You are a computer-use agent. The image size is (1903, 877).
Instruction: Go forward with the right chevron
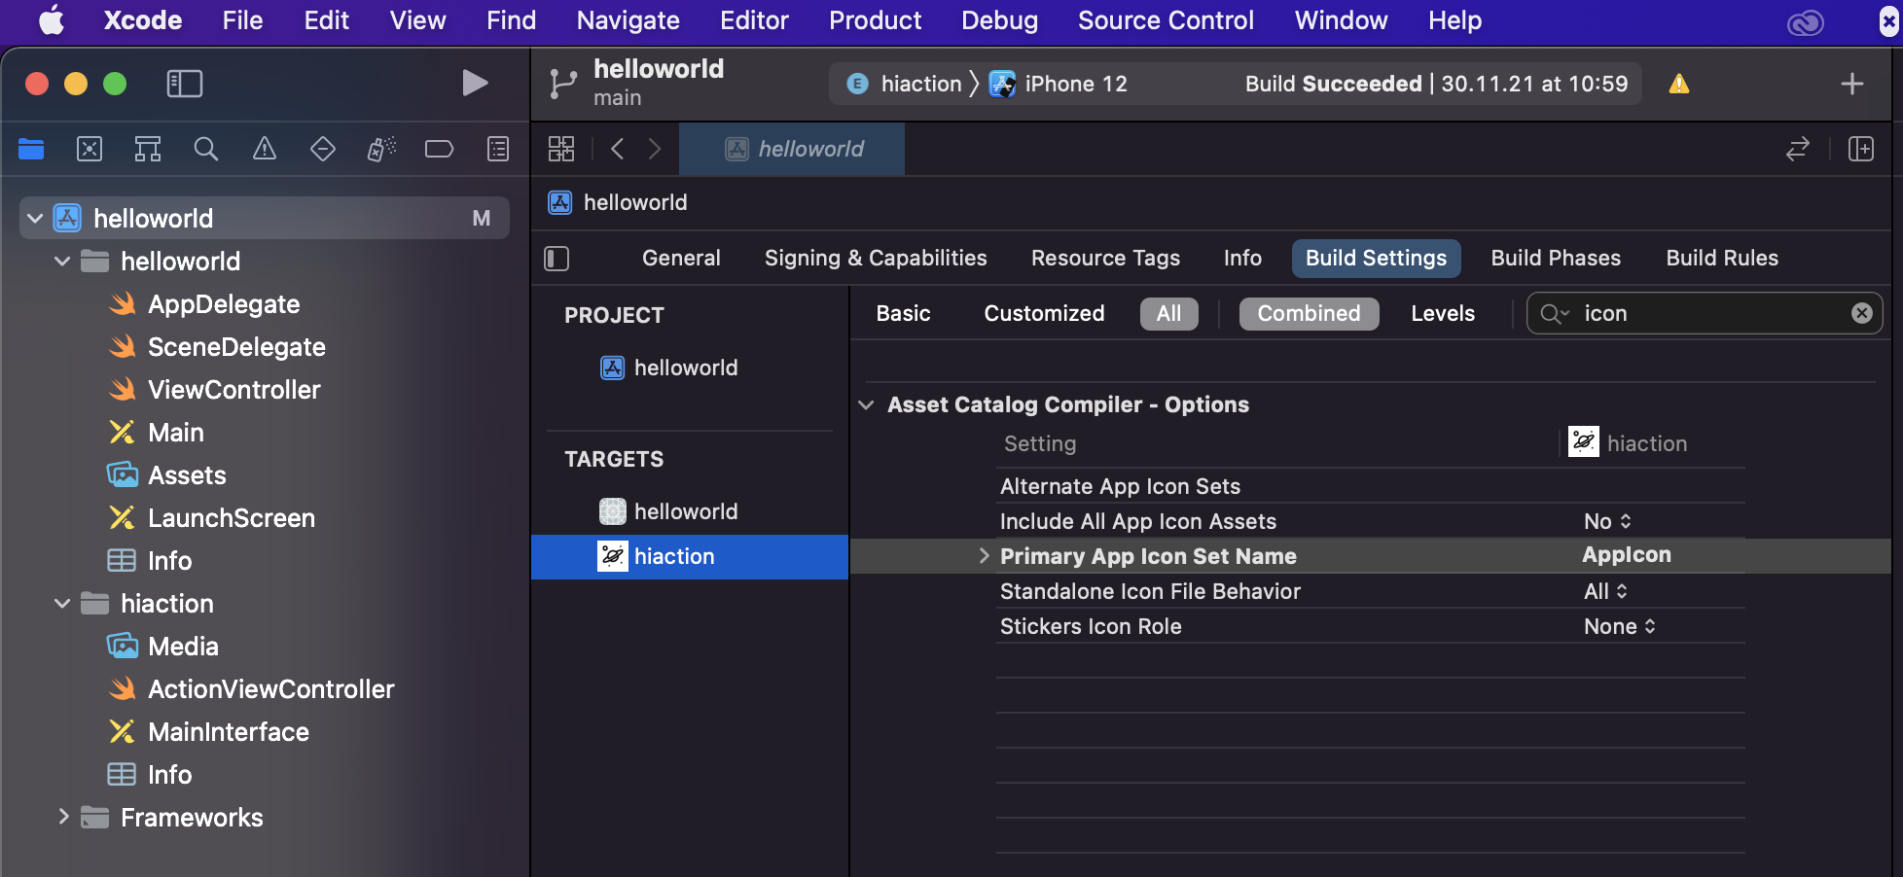(655, 149)
